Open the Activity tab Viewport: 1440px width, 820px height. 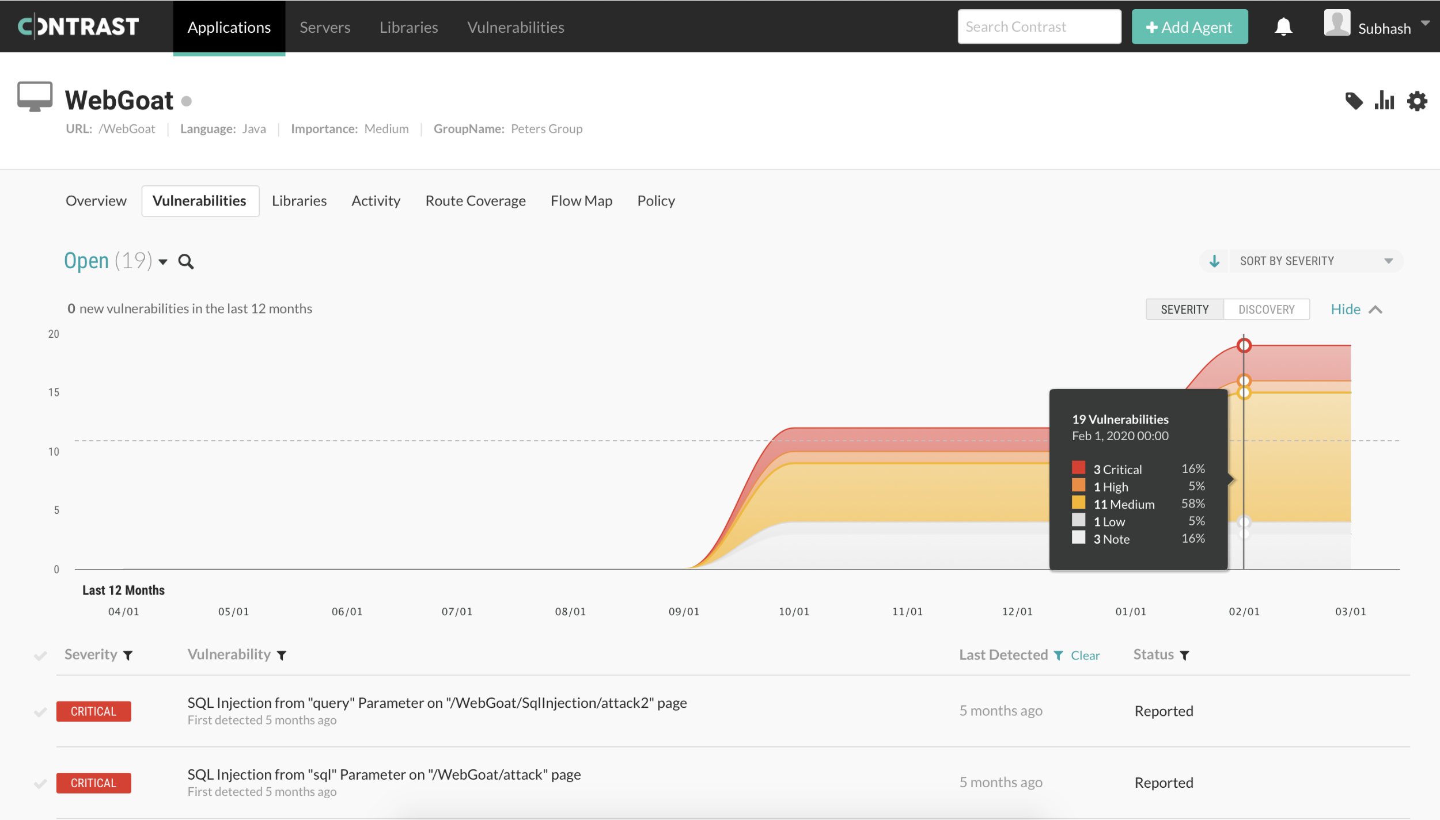pyautogui.click(x=376, y=201)
